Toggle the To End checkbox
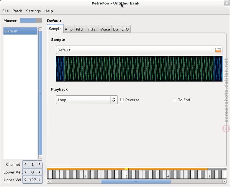This screenshot has height=187, width=230. click(175, 100)
